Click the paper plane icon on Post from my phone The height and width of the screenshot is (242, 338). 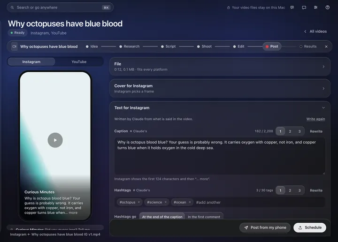point(246,227)
